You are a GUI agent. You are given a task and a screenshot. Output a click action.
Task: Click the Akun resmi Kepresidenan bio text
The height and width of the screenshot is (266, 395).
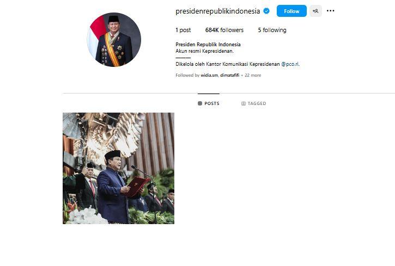coord(204,51)
